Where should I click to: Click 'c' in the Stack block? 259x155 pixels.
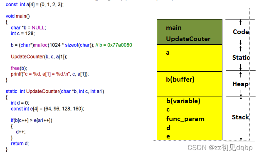tap(168, 110)
